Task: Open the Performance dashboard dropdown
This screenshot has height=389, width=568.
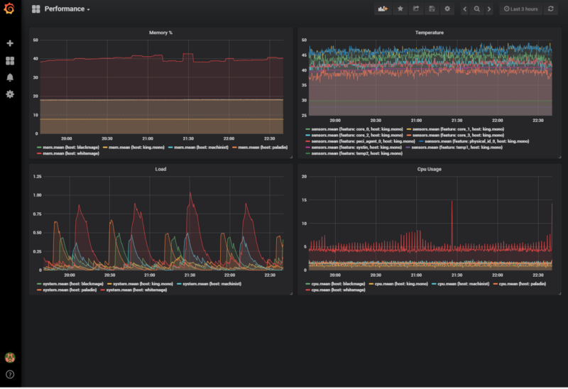Action: coord(67,9)
